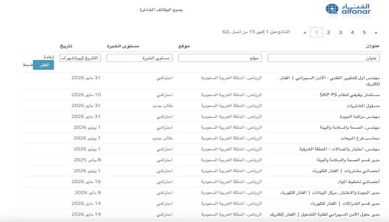Open مدير قسم الشراكات | الفنار للكهرباء job

tap(345, 204)
